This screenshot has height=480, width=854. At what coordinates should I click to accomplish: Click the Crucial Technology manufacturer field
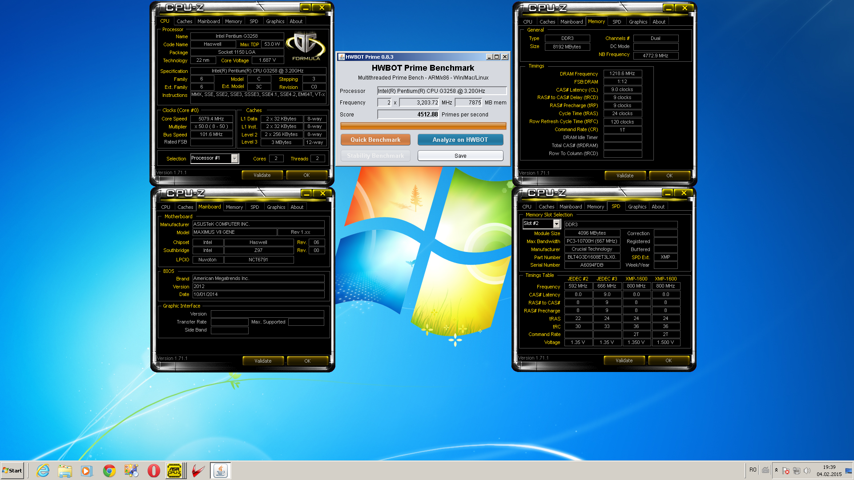pos(592,249)
